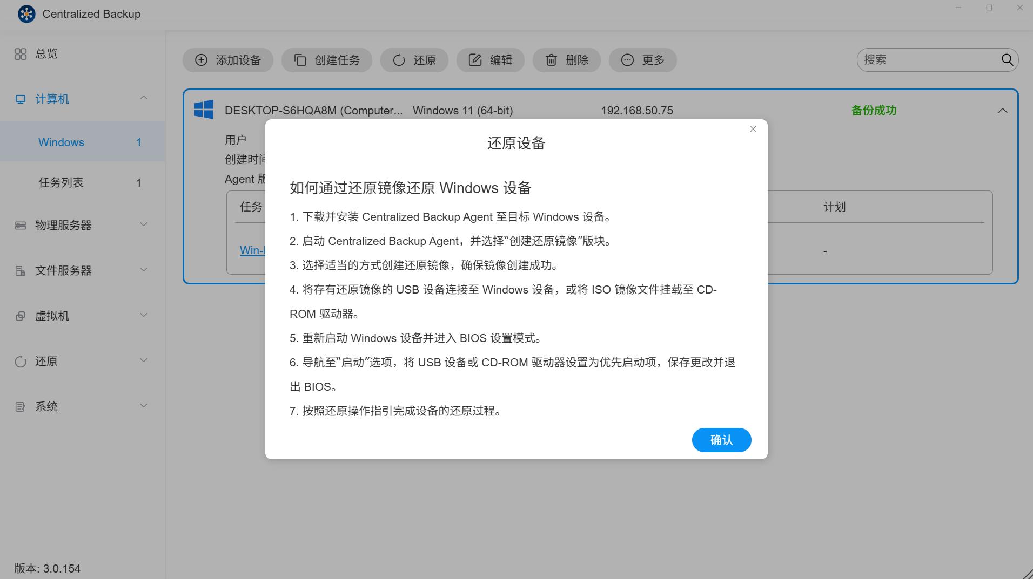Click the 计划 column header
The width and height of the screenshot is (1033, 579).
pyautogui.click(x=835, y=207)
